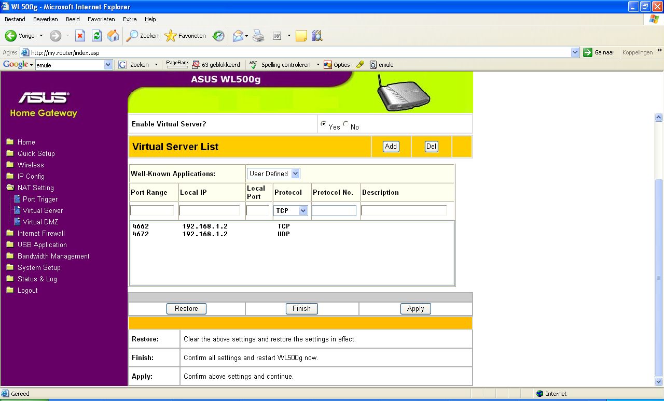Select the 4672 UDP entry in the list
This screenshot has width=664, height=401.
(292, 234)
